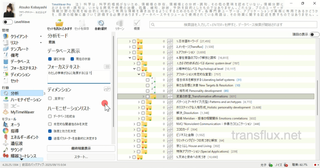Expand the 3.アファメーション node
This screenshot has height=168, width=320.
[x=130, y=52]
